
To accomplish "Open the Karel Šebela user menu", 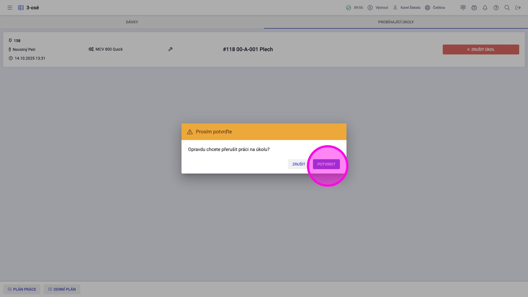I will click(406, 8).
